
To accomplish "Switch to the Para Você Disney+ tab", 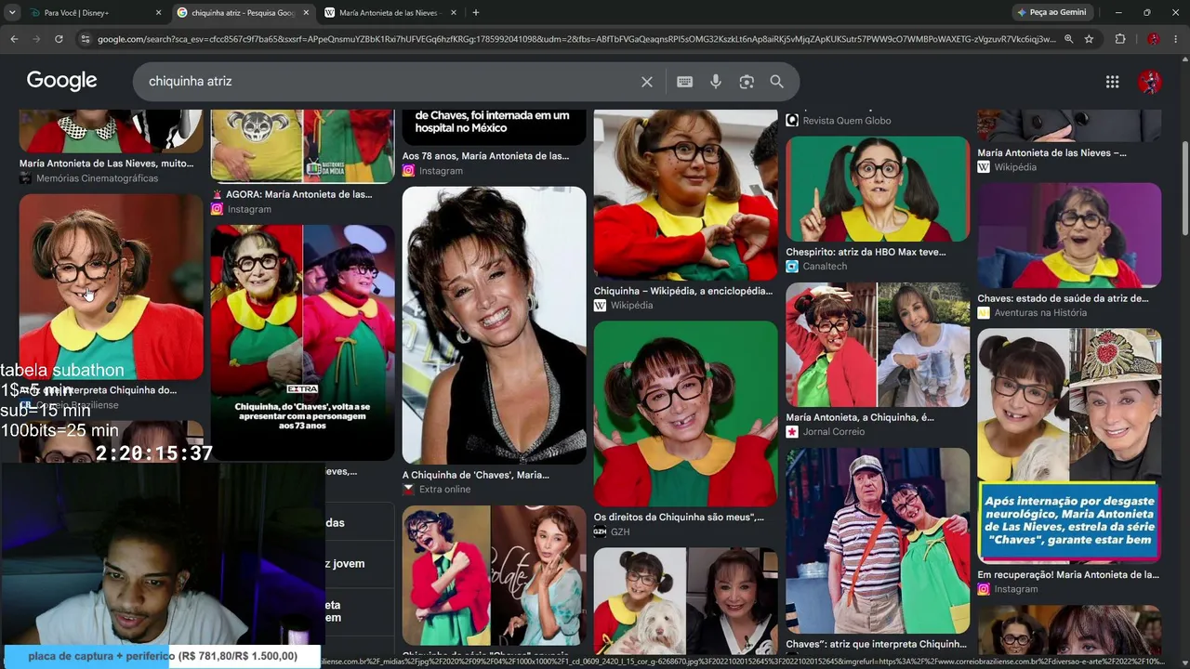I will tap(94, 13).
